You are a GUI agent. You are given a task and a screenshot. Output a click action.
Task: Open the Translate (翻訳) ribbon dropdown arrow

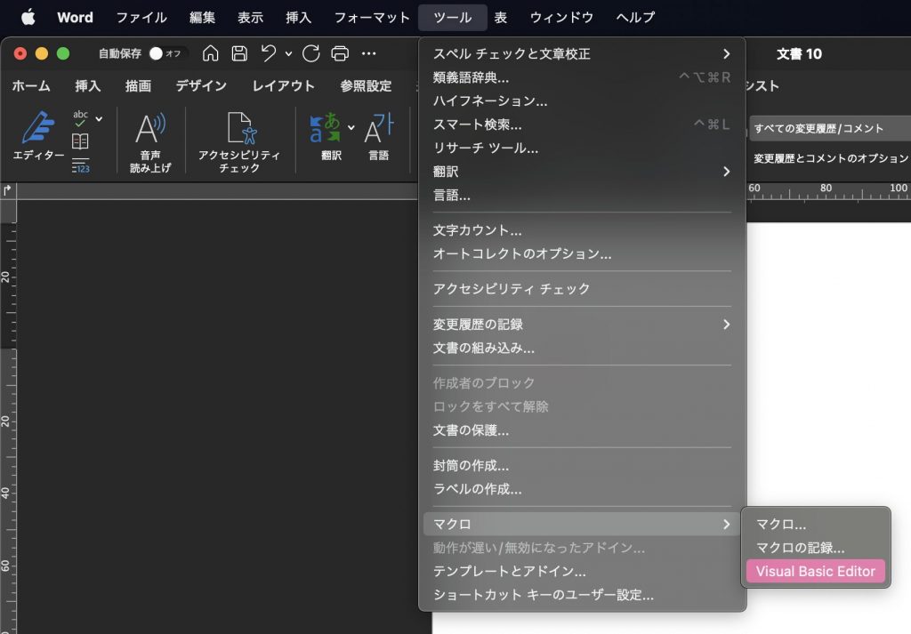click(351, 128)
